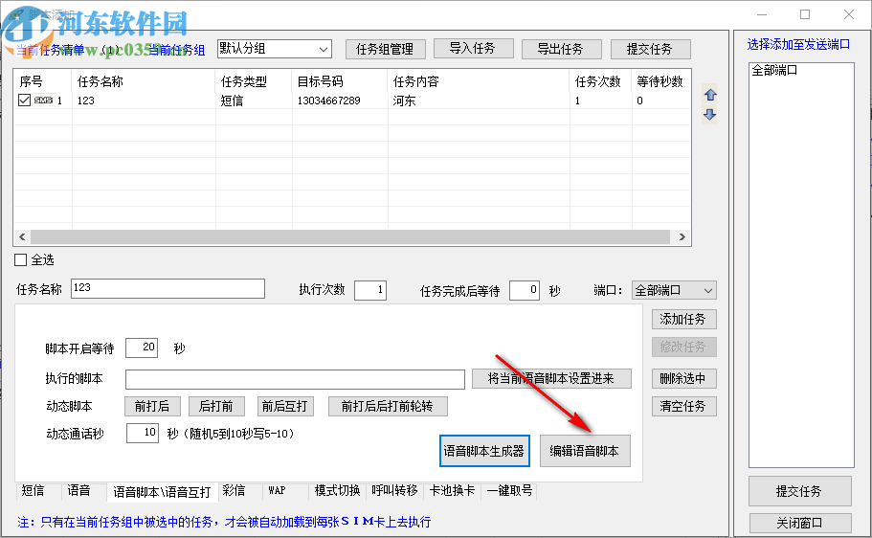This screenshot has width=872, height=538.
Task: Click bottom-right 提交任务 button
Action: 799,491
